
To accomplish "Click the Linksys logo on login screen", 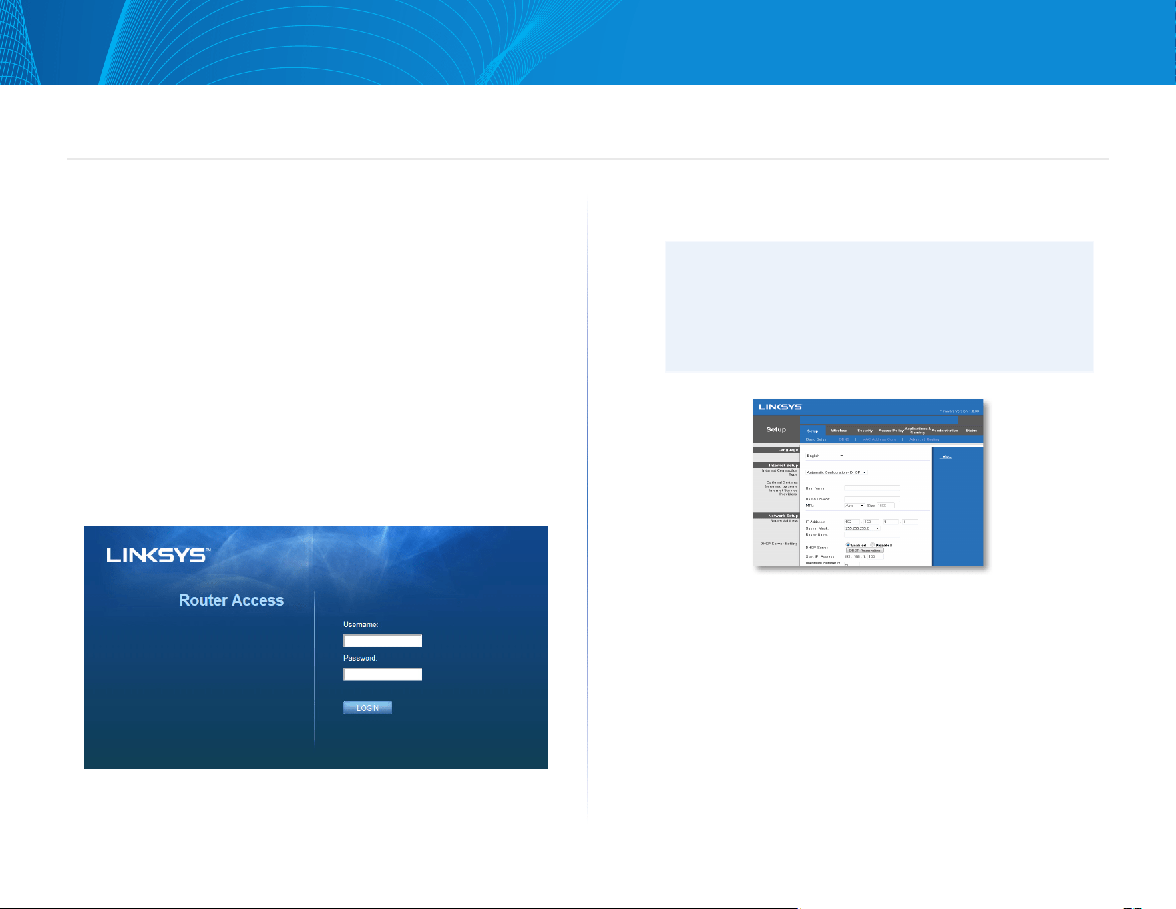I will (x=158, y=555).
